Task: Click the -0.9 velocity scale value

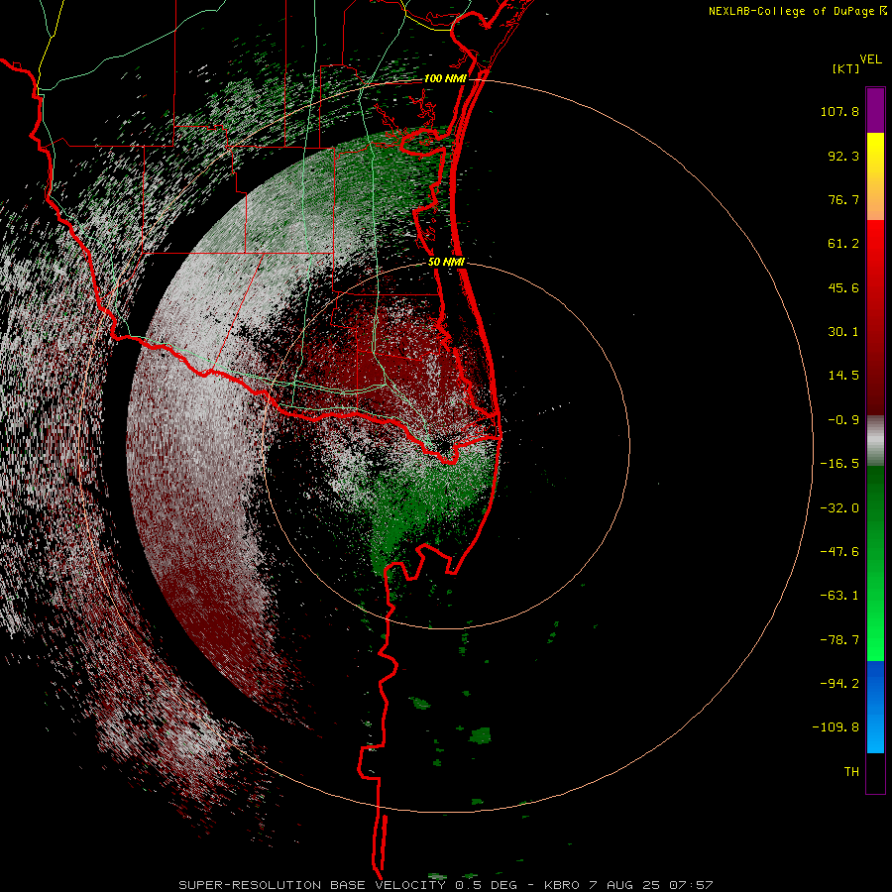Action: (x=843, y=420)
